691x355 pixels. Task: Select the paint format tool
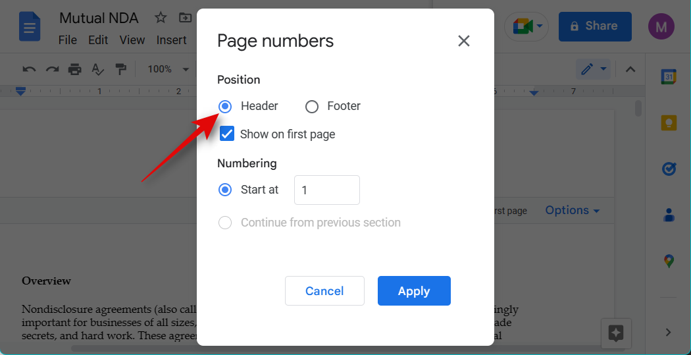[x=120, y=69]
